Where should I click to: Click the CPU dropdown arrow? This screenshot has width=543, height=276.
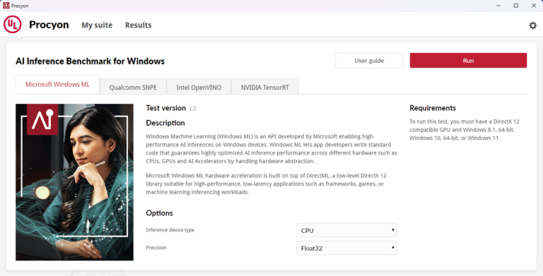point(392,230)
